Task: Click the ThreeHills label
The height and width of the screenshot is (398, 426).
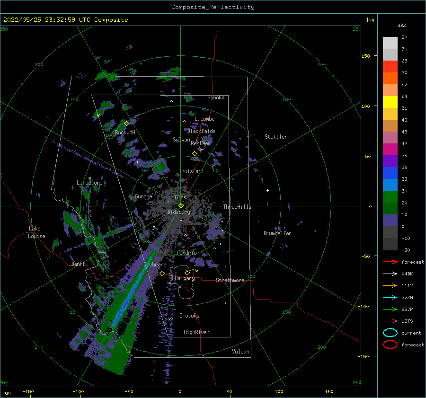Action: pyautogui.click(x=238, y=207)
